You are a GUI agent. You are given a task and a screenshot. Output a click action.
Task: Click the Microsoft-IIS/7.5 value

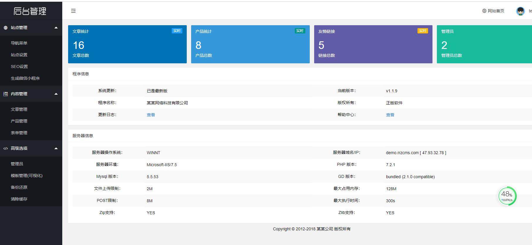(162, 165)
